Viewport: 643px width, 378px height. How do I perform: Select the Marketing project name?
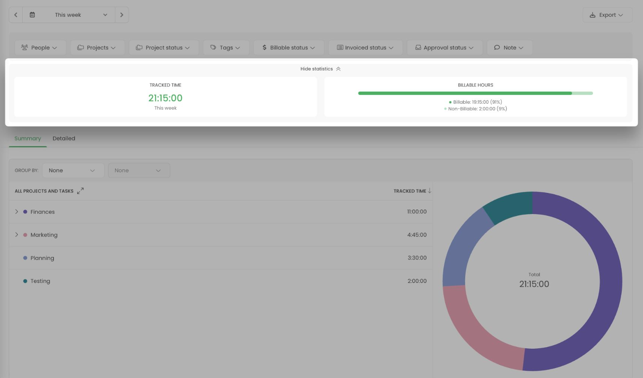[44, 235]
